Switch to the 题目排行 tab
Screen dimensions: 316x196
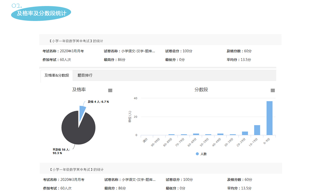tap(85, 75)
